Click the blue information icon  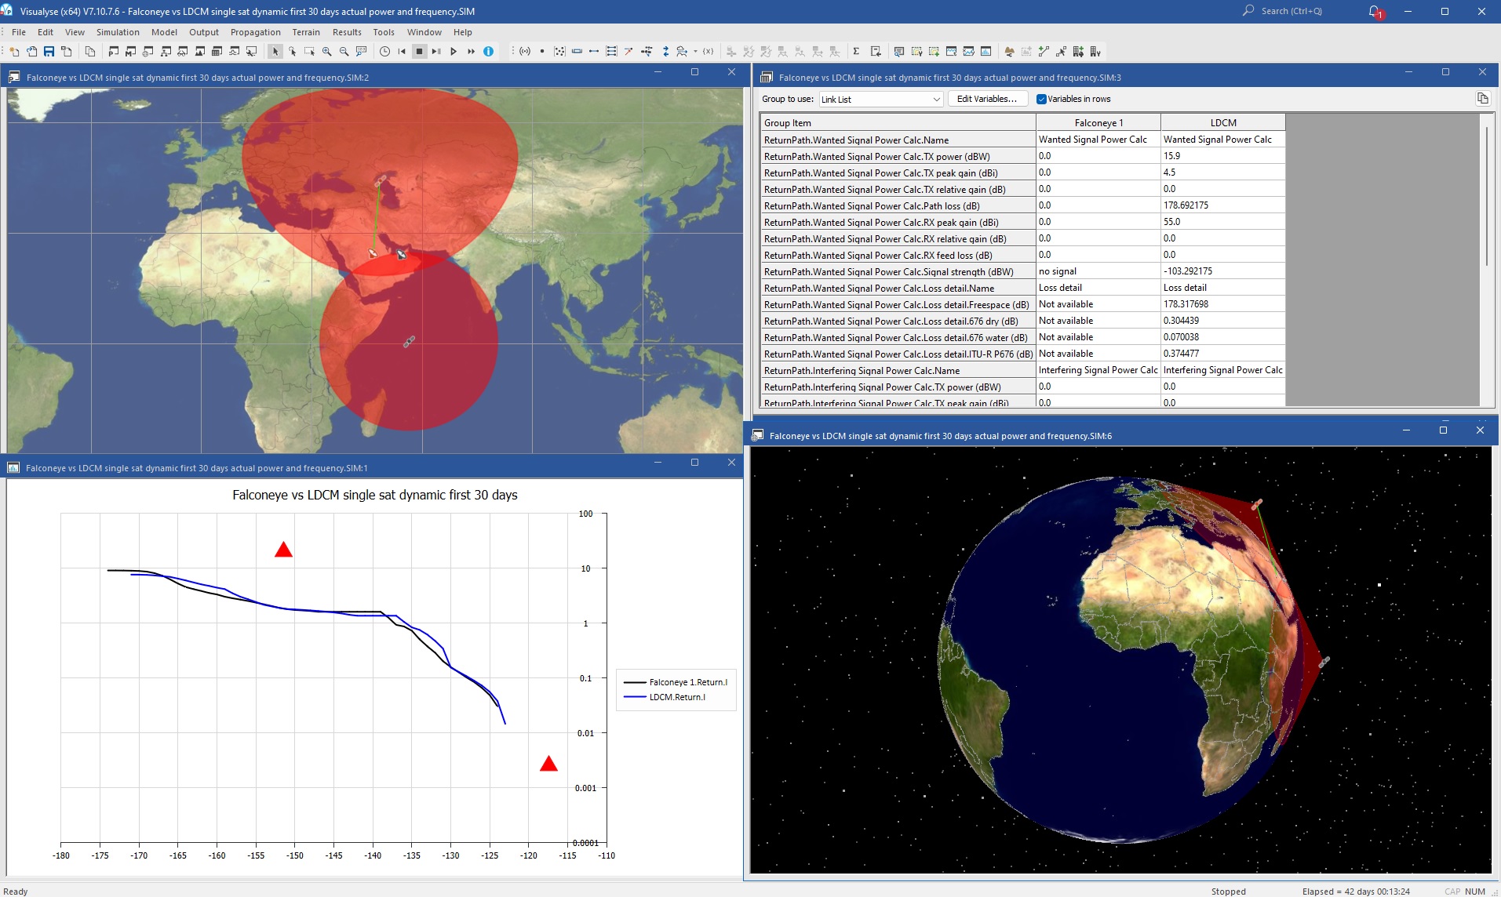pyautogui.click(x=488, y=52)
